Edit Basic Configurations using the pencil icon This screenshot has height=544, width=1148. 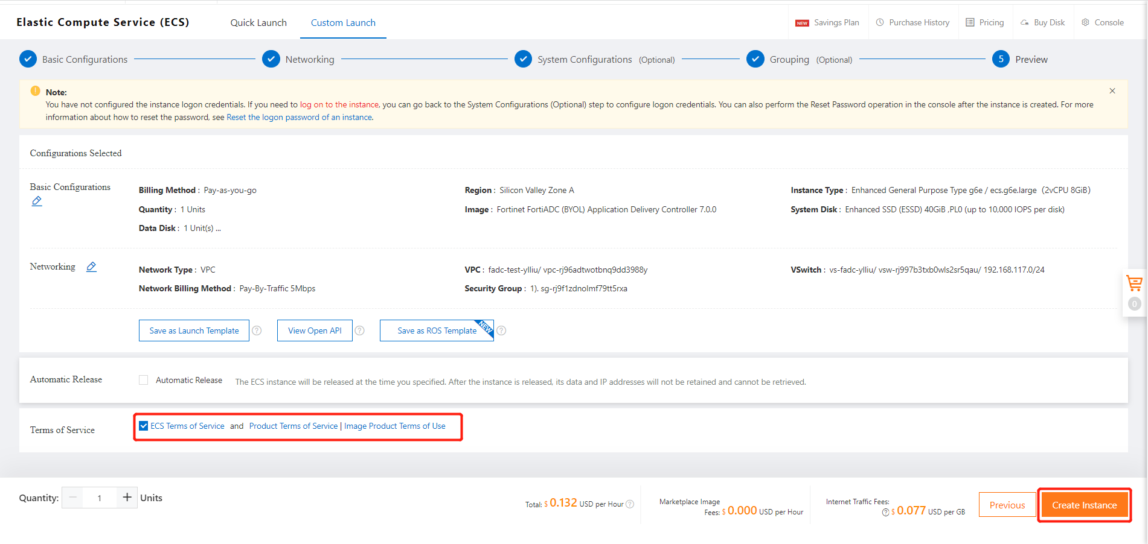(x=37, y=200)
